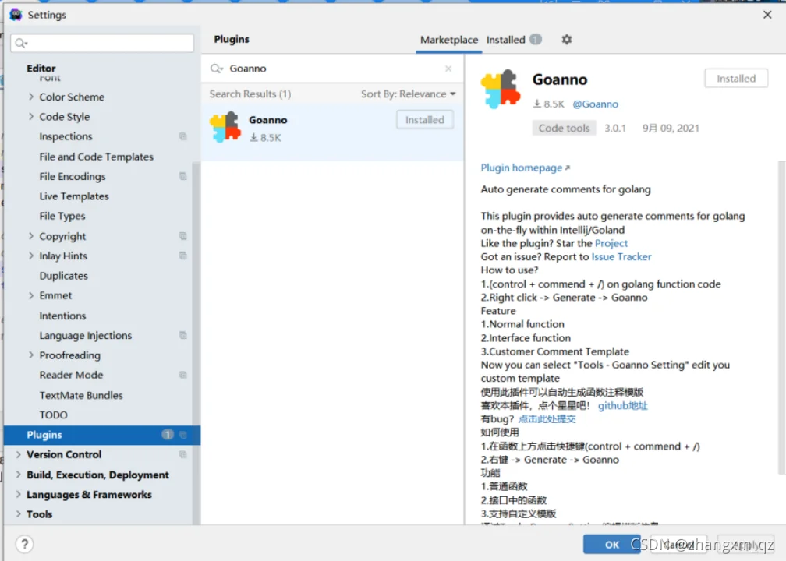Expand the Copyright tree node
This screenshot has width=786, height=561.
[x=31, y=236]
